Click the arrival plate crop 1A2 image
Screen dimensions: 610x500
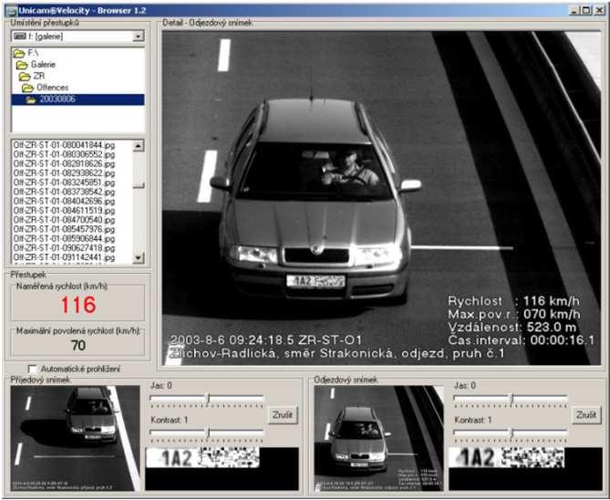202,457
